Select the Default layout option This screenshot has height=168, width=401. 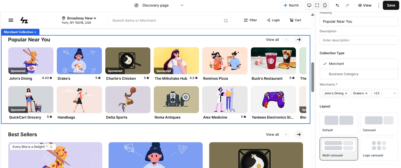coord(339,124)
